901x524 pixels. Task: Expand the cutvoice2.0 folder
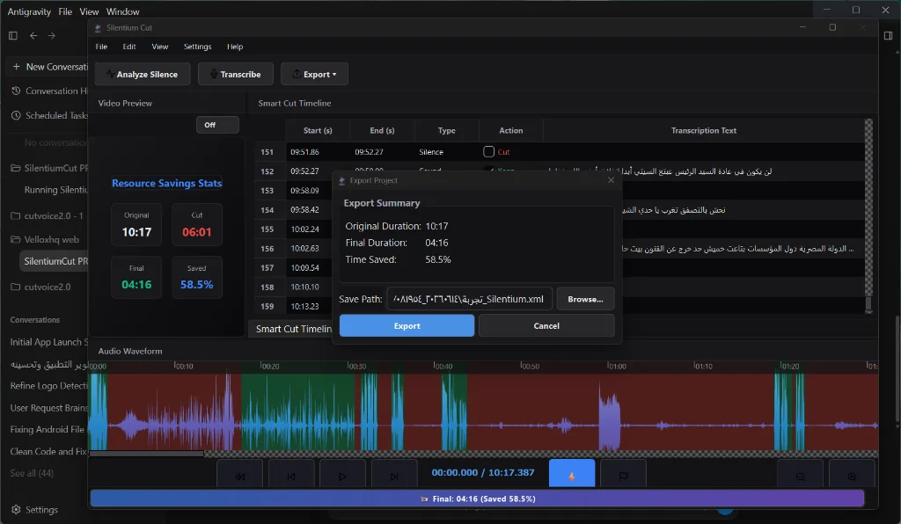pos(40,287)
